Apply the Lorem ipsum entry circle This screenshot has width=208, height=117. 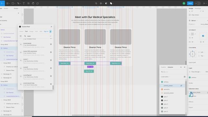pos(21,45)
